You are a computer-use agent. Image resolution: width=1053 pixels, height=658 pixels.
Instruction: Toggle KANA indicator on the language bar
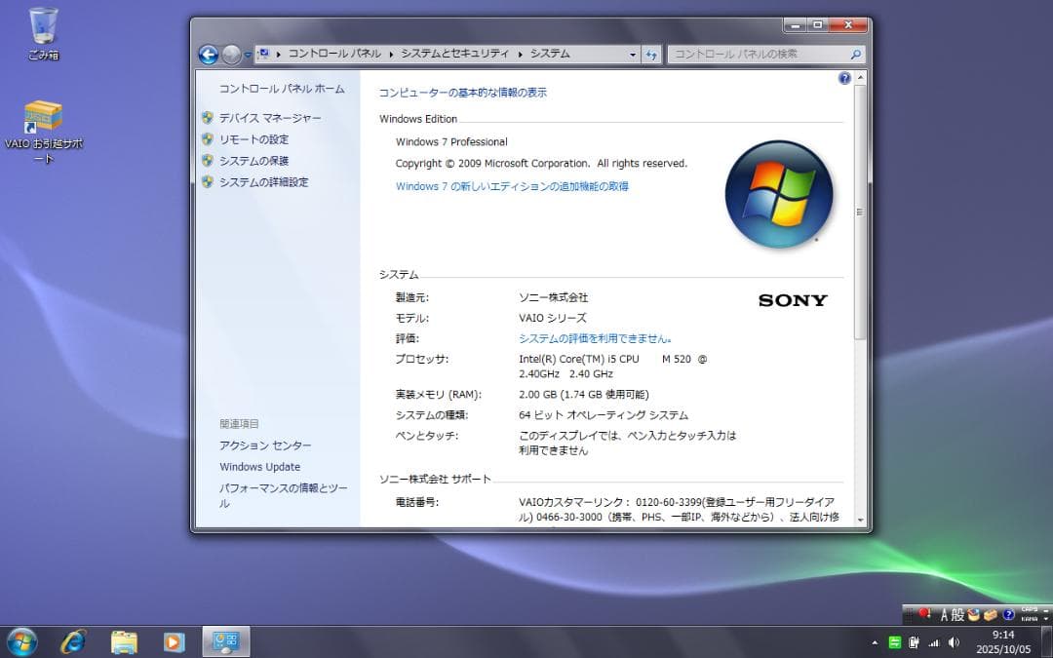pos(1029,619)
